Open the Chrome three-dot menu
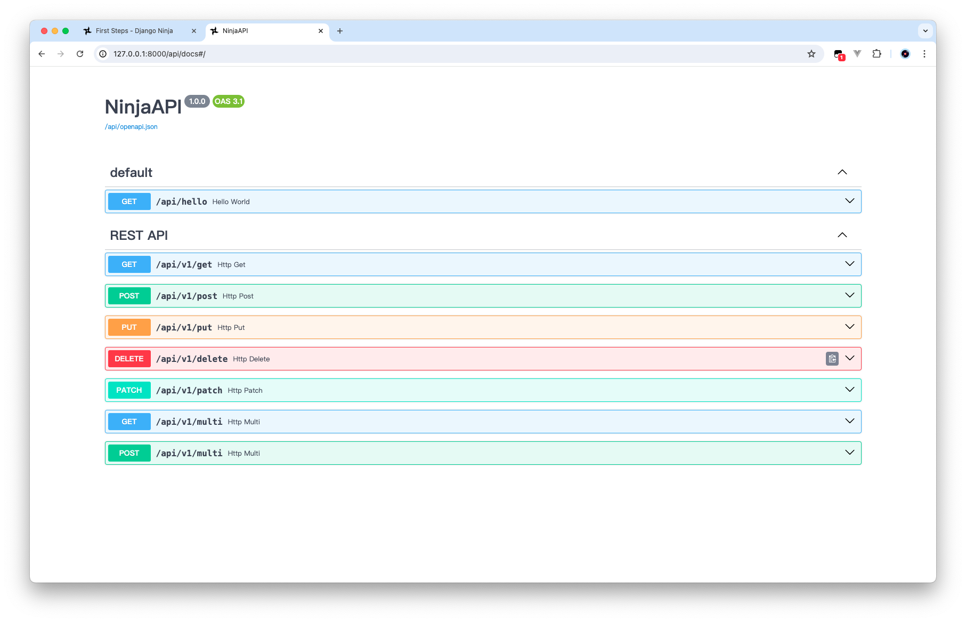The height and width of the screenshot is (622, 966). [x=924, y=54]
